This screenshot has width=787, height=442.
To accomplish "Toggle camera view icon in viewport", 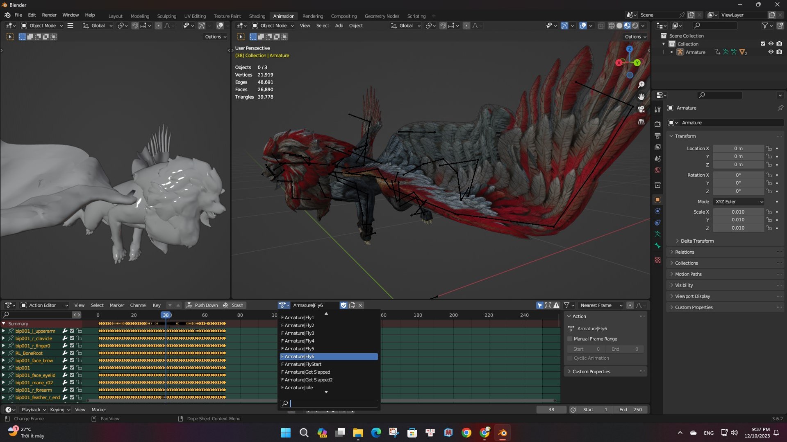I will tap(641, 109).
